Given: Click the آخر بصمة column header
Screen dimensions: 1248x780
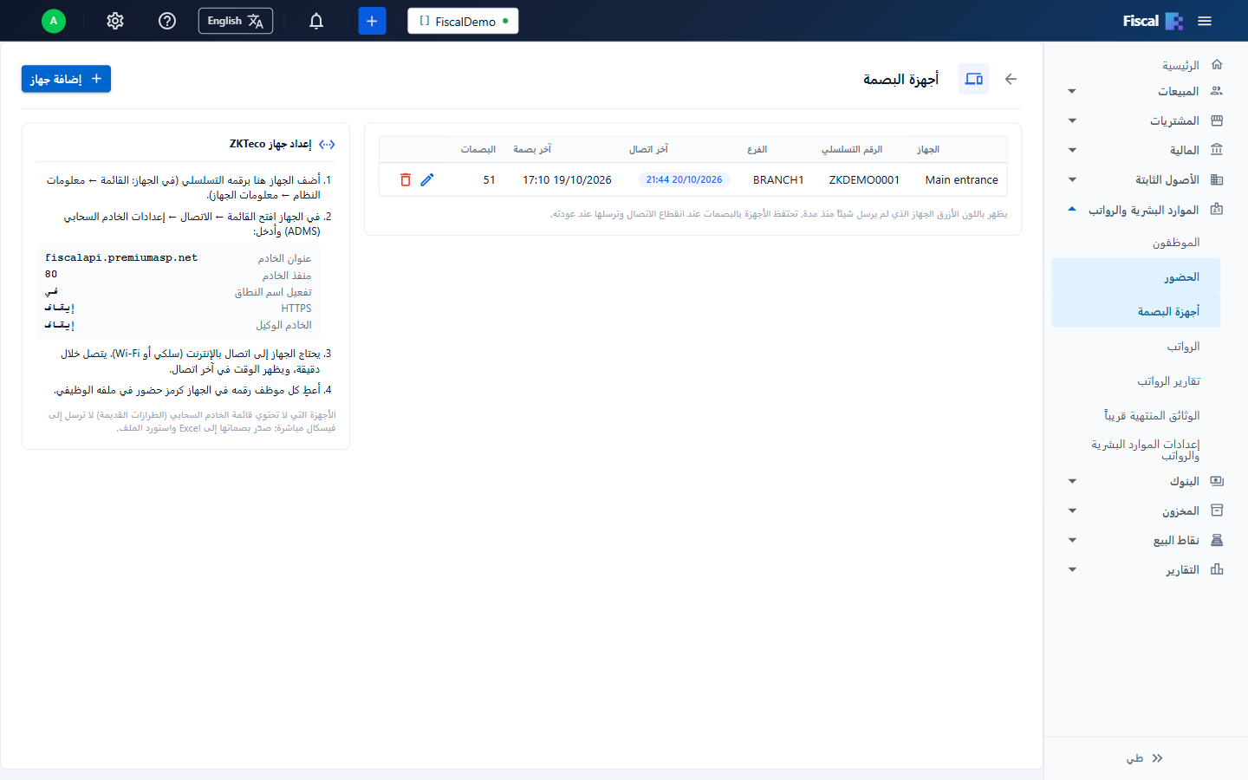Looking at the screenshot, I should [532, 149].
